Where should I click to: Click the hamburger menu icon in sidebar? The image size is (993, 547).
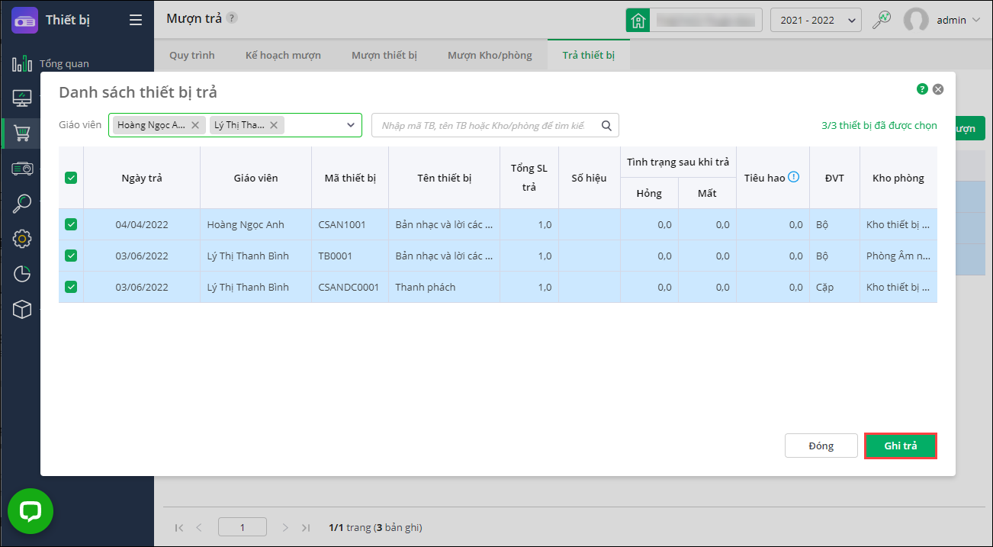(136, 20)
